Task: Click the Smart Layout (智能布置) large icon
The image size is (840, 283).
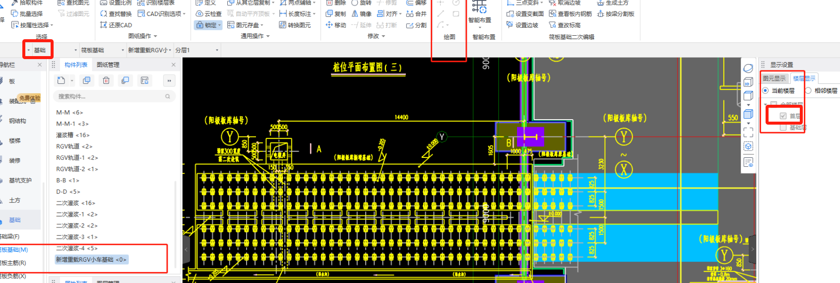Action: pyautogui.click(x=479, y=7)
